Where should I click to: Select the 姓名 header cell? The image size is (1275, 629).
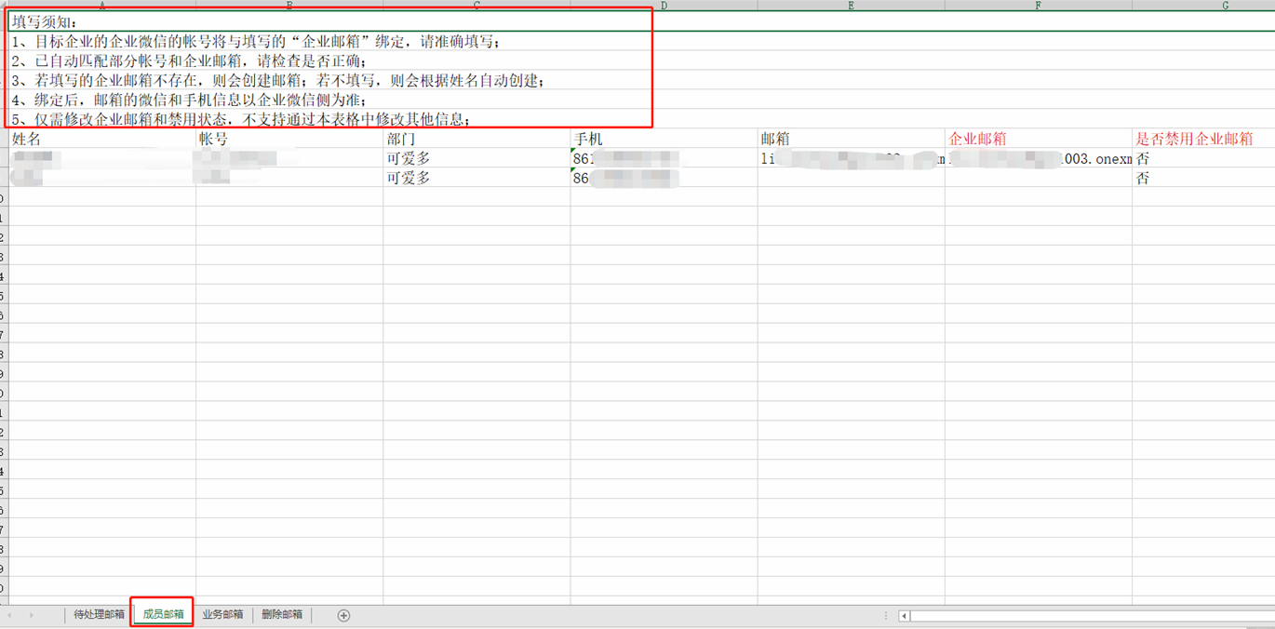(x=101, y=139)
